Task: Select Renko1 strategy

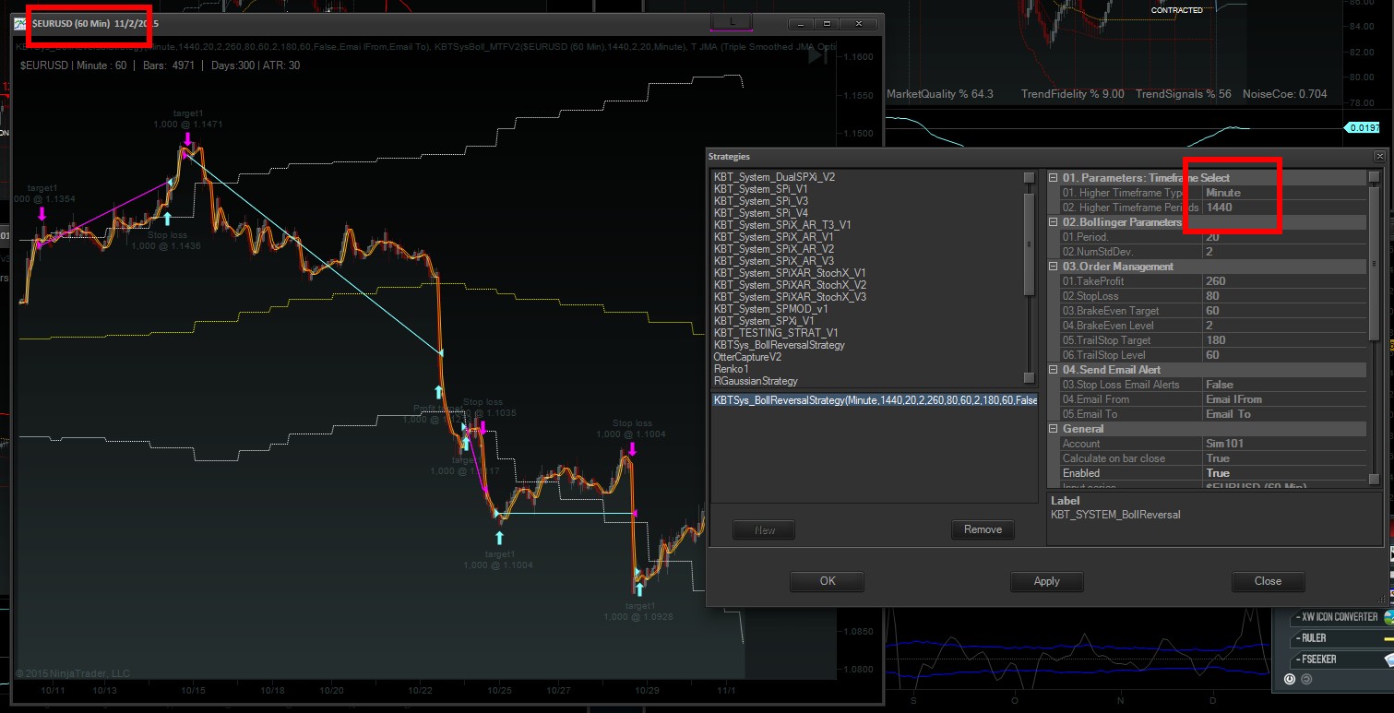Action: 732,369
